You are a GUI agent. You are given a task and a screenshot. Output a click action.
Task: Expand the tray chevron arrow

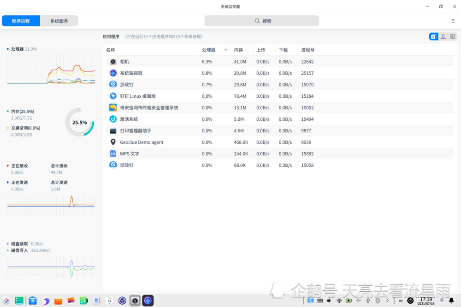pyautogui.click(x=387, y=301)
